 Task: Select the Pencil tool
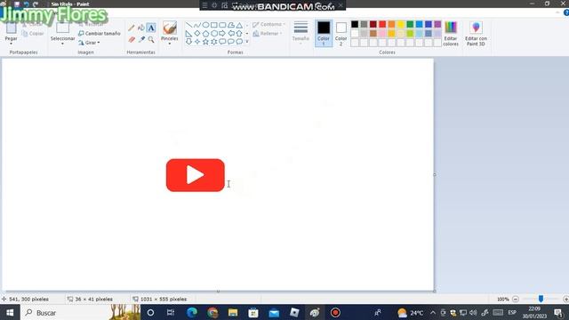click(x=132, y=28)
